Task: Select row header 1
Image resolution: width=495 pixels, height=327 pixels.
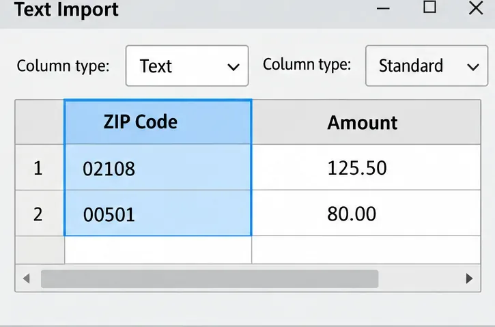Action: point(40,167)
